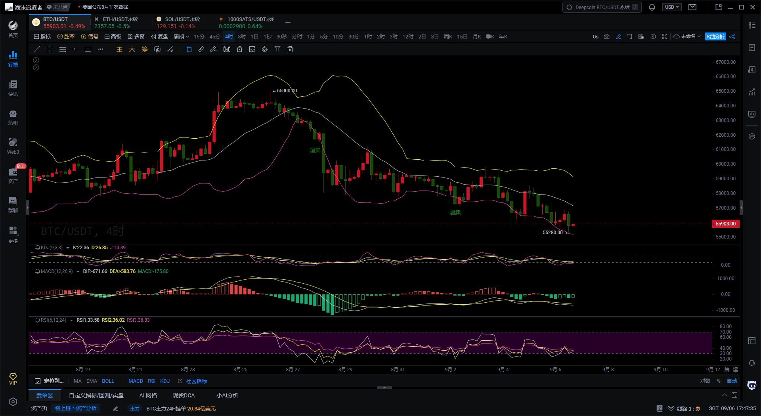
Task: Expand the MACD(12,26,9) indicator menu
Action: click(x=78, y=271)
